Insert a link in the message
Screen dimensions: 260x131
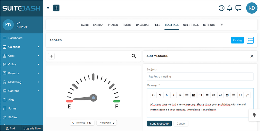[x=214, y=95]
